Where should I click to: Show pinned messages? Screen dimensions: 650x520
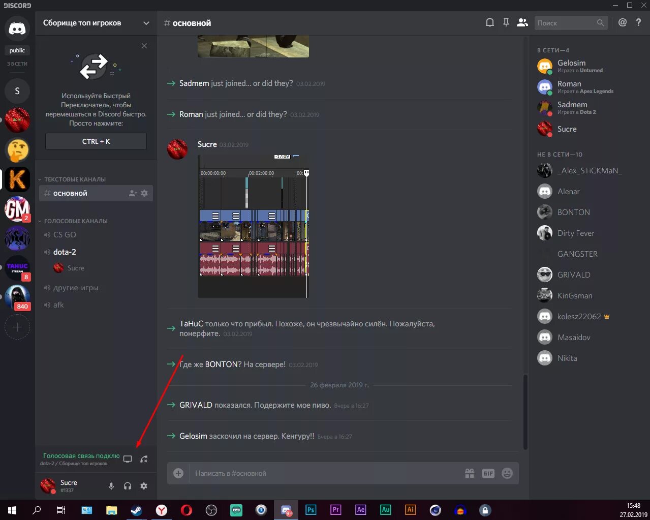coord(506,23)
